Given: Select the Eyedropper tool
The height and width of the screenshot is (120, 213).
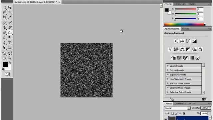Looking at the screenshot, I should [10, 17].
